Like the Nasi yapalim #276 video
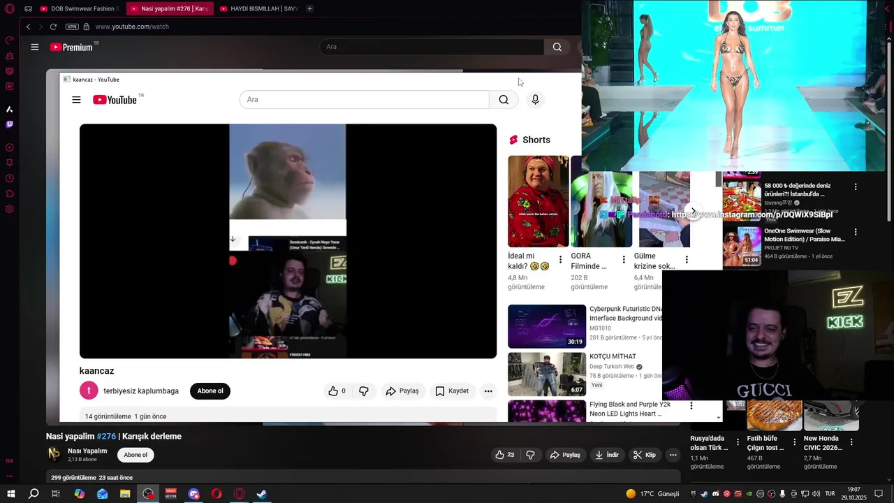This screenshot has width=894, height=503. pos(504,455)
